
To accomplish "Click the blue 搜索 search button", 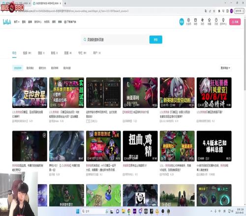I will (x=155, y=40).
